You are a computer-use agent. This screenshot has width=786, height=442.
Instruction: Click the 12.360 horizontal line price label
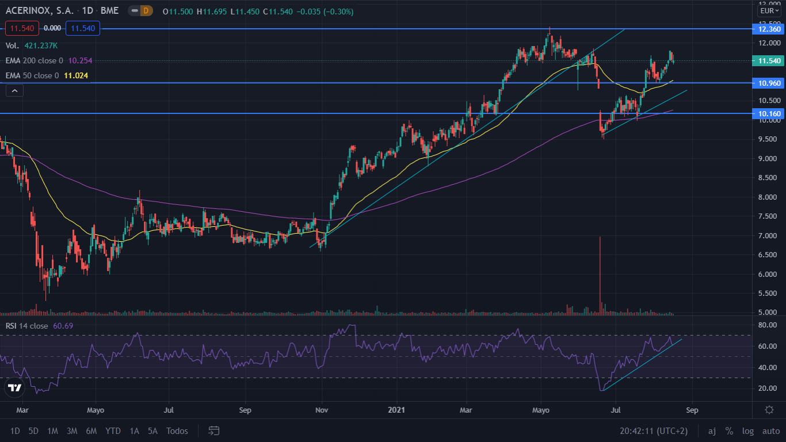coord(769,29)
